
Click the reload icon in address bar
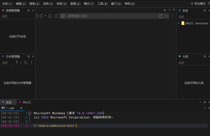pyautogui.click(x=161, y=16)
